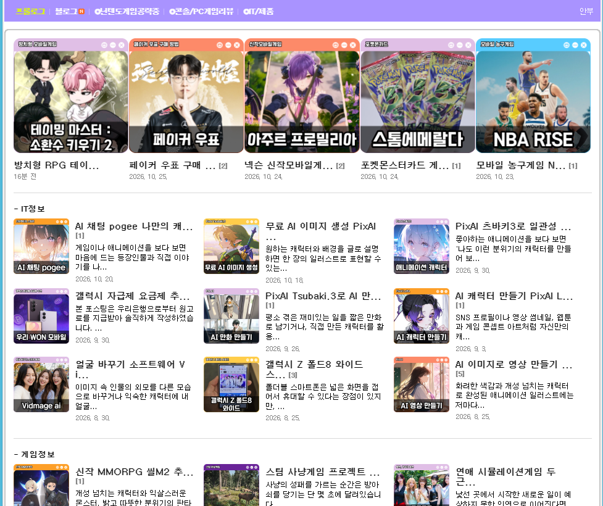Open the AI 영상 만들기 thumbnail
This screenshot has height=506, width=603.
click(x=422, y=384)
